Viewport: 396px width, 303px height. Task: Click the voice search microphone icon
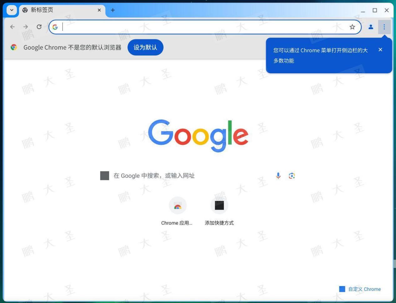click(278, 175)
